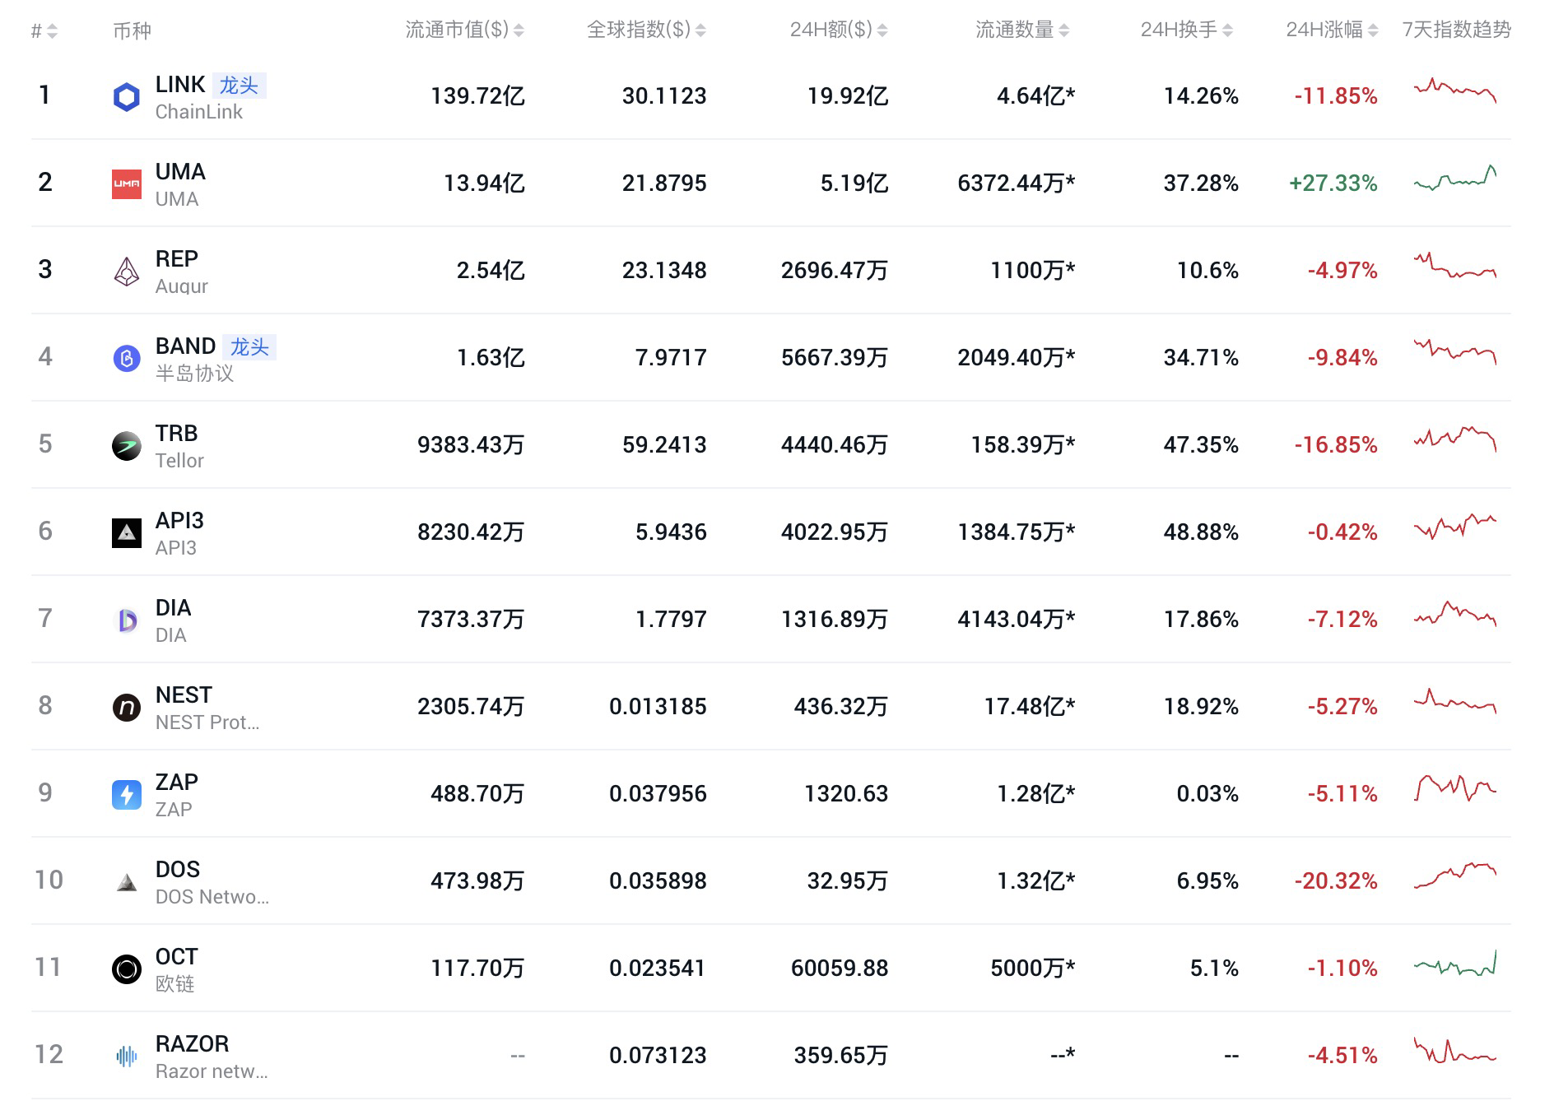The width and height of the screenshot is (1554, 1101).
Task: View TRB 7-day trend sparkline
Action: click(1455, 439)
